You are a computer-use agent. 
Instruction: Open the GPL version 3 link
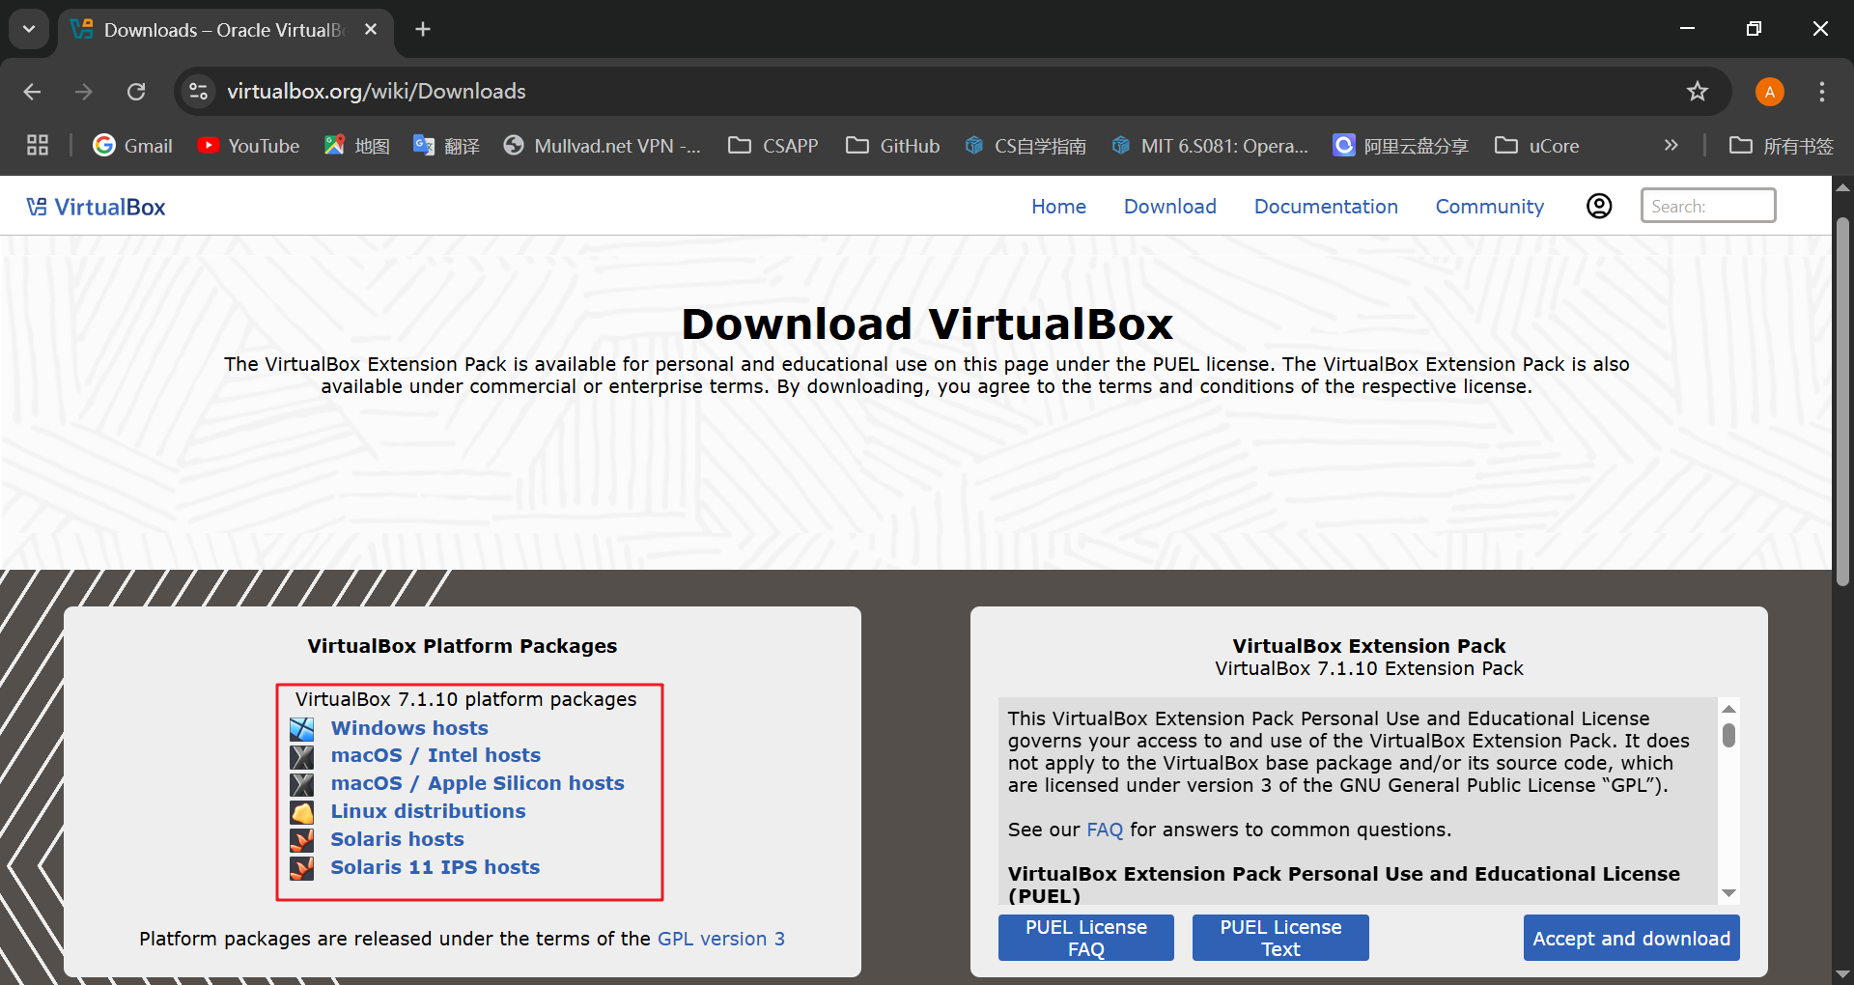pos(720,939)
